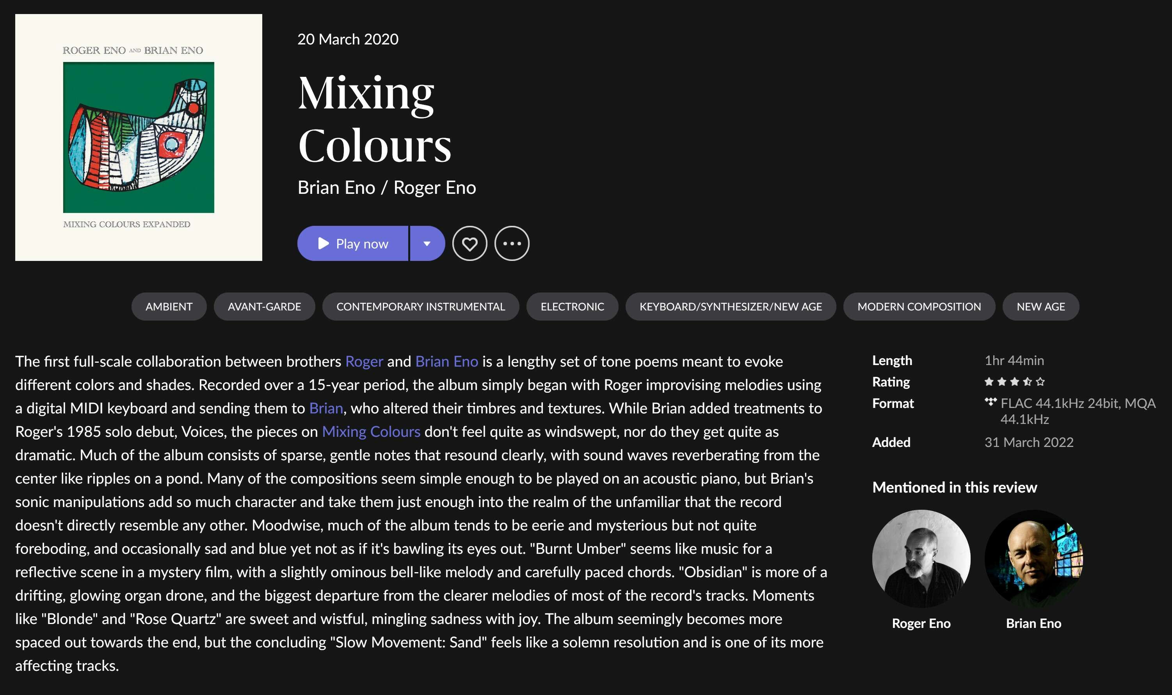Viewport: 1172px width, 695px height.
Task: Click the KEYBOARD/SYNTHESIZER/NEW AGE tag
Action: pos(731,307)
